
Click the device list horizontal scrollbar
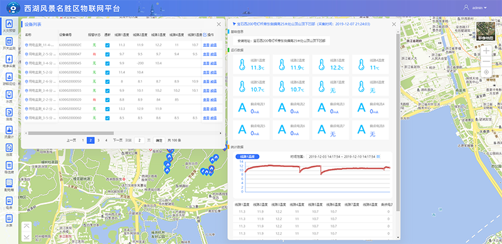coord(71,133)
